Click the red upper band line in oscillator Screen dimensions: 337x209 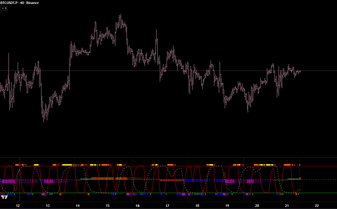pyautogui.click(x=317, y=167)
